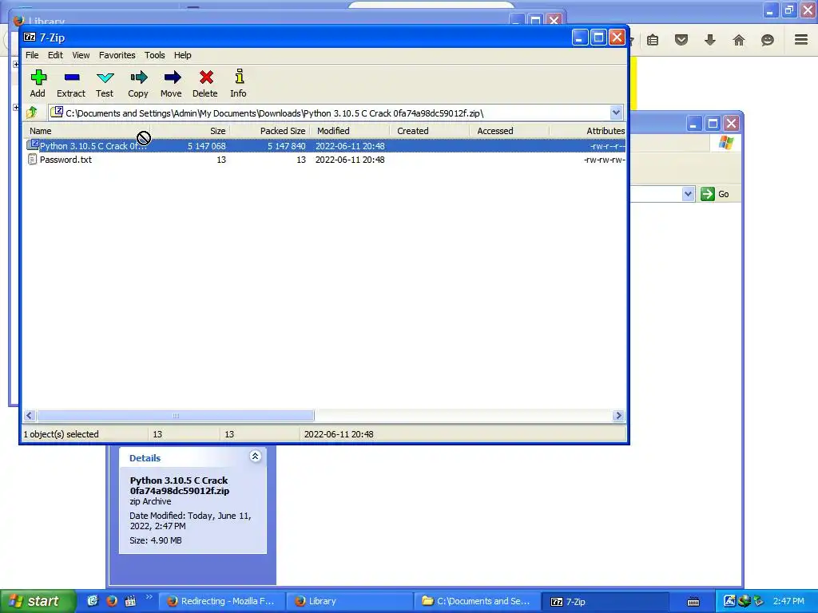The image size is (818, 613).
Task: Open the Help menu
Action: click(x=183, y=55)
